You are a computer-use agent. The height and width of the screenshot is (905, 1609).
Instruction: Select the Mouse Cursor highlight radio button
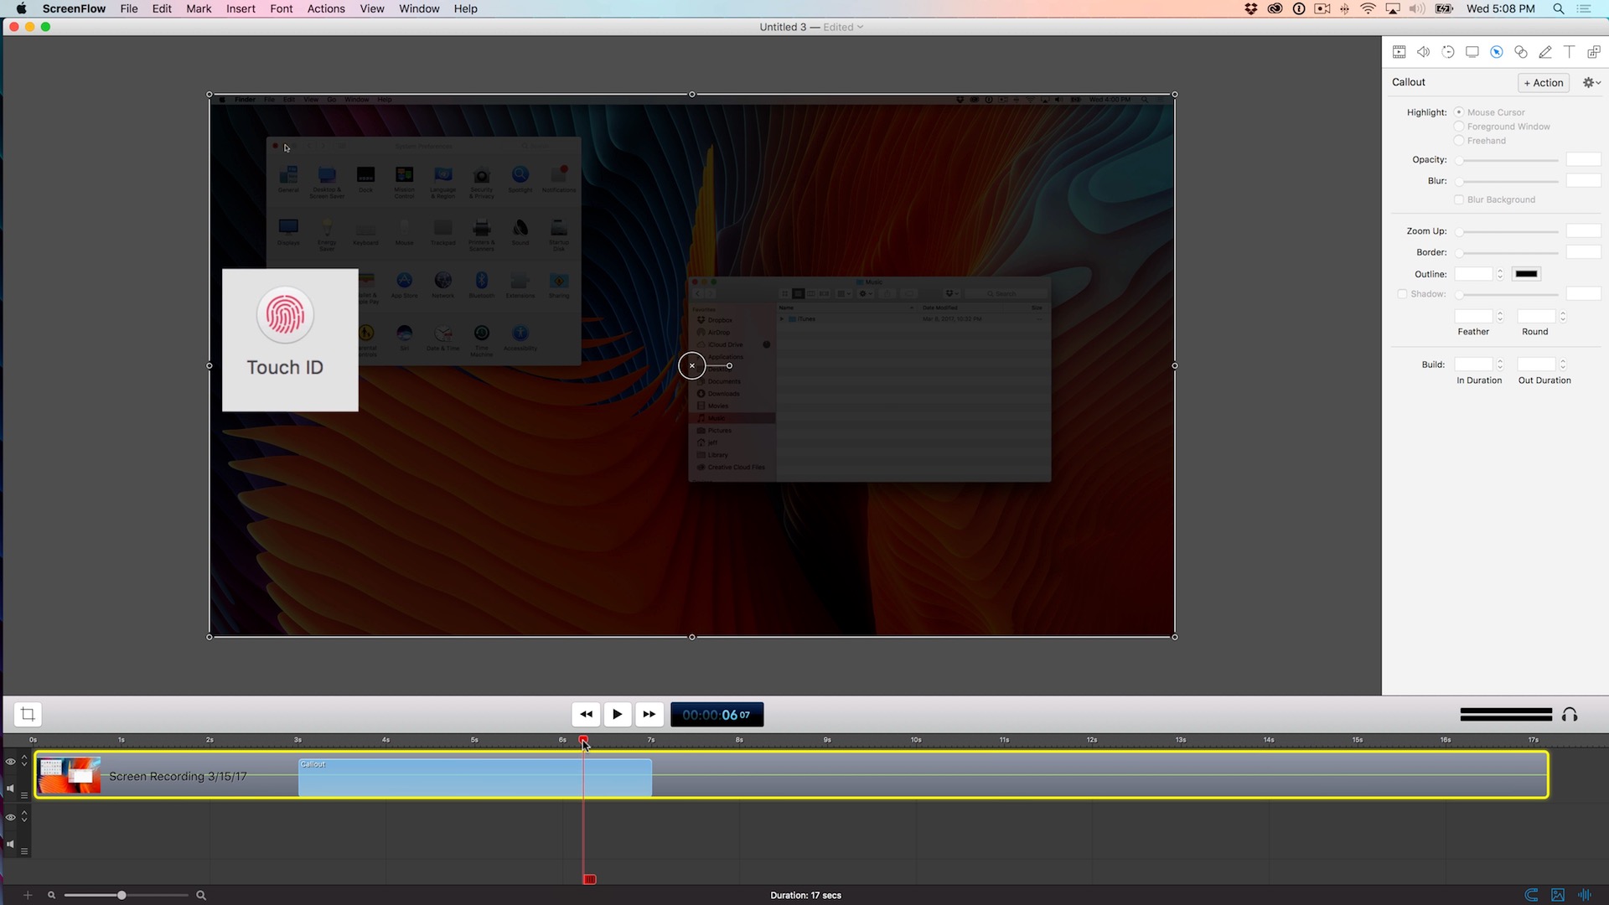pyautogui.click(x=1459, y=111)
